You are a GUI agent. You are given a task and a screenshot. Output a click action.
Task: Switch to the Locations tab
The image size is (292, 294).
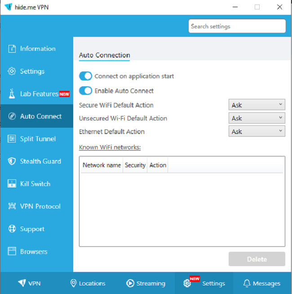[x=88, y=283]
